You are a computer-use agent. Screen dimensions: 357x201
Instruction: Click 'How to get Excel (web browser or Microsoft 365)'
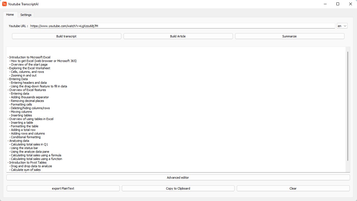point(44,61)
